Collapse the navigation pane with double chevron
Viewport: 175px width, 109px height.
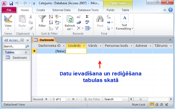[28, 40]
